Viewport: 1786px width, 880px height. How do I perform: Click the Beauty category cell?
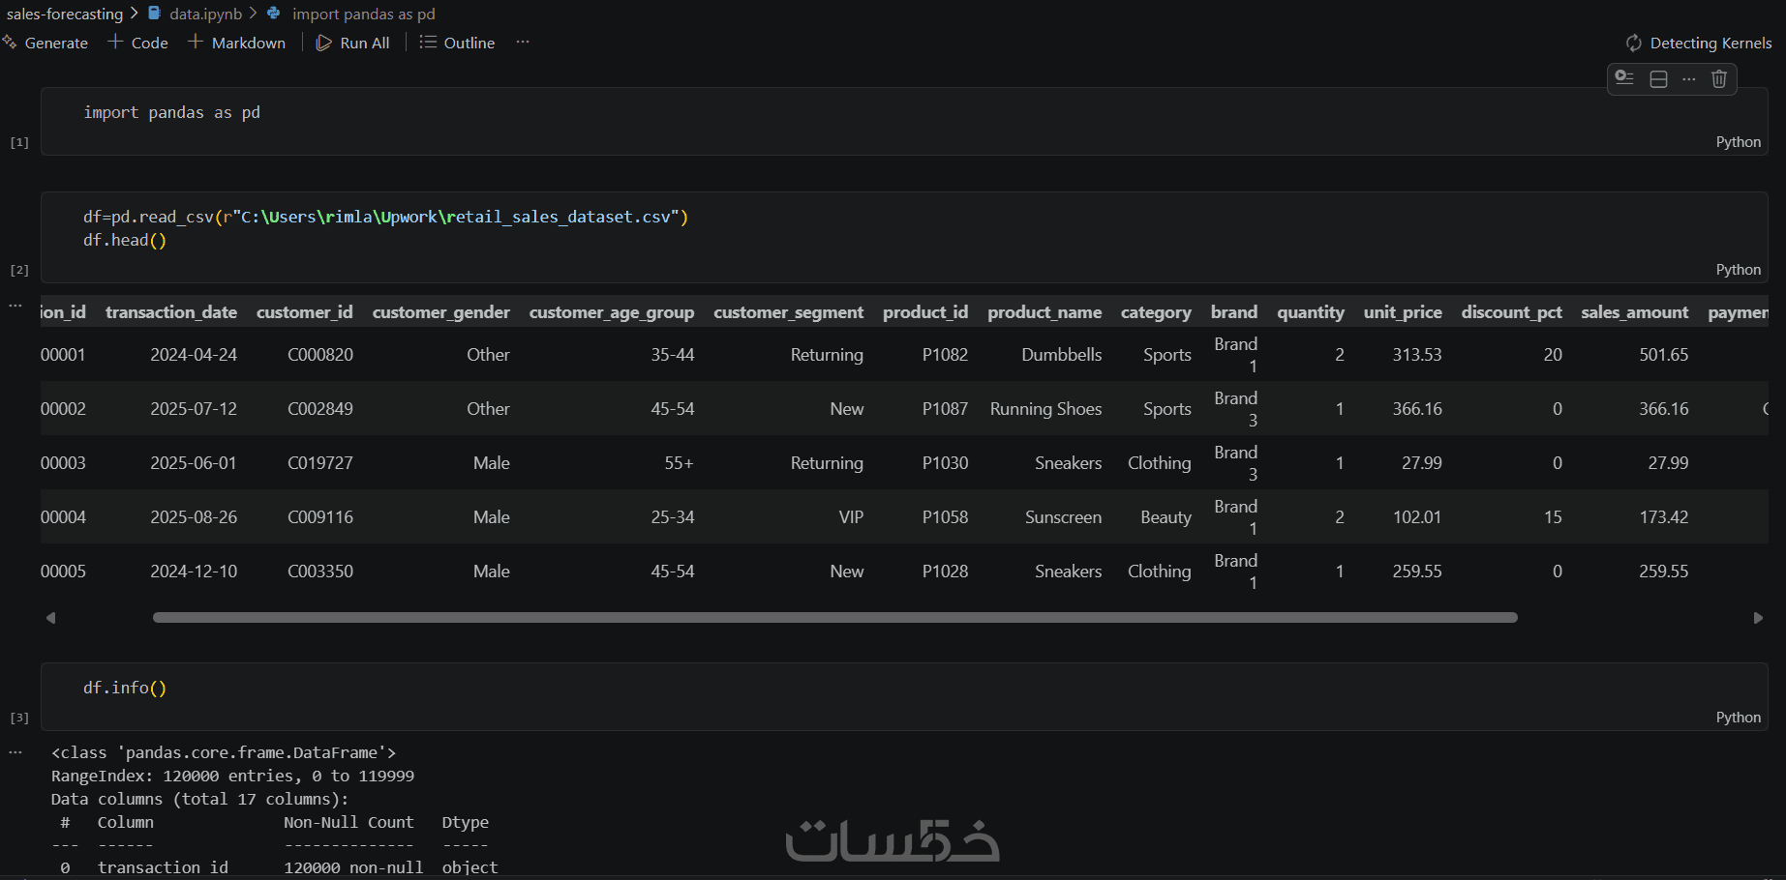coord(1166,517)
